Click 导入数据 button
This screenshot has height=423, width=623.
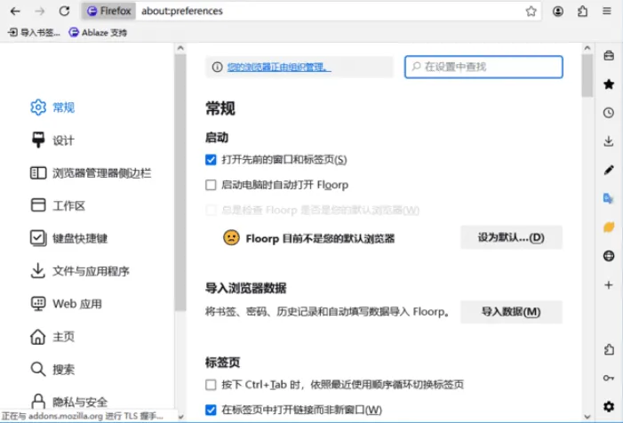[511, 312]
